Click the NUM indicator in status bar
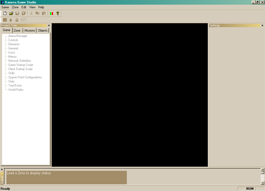 click(250, 189)
